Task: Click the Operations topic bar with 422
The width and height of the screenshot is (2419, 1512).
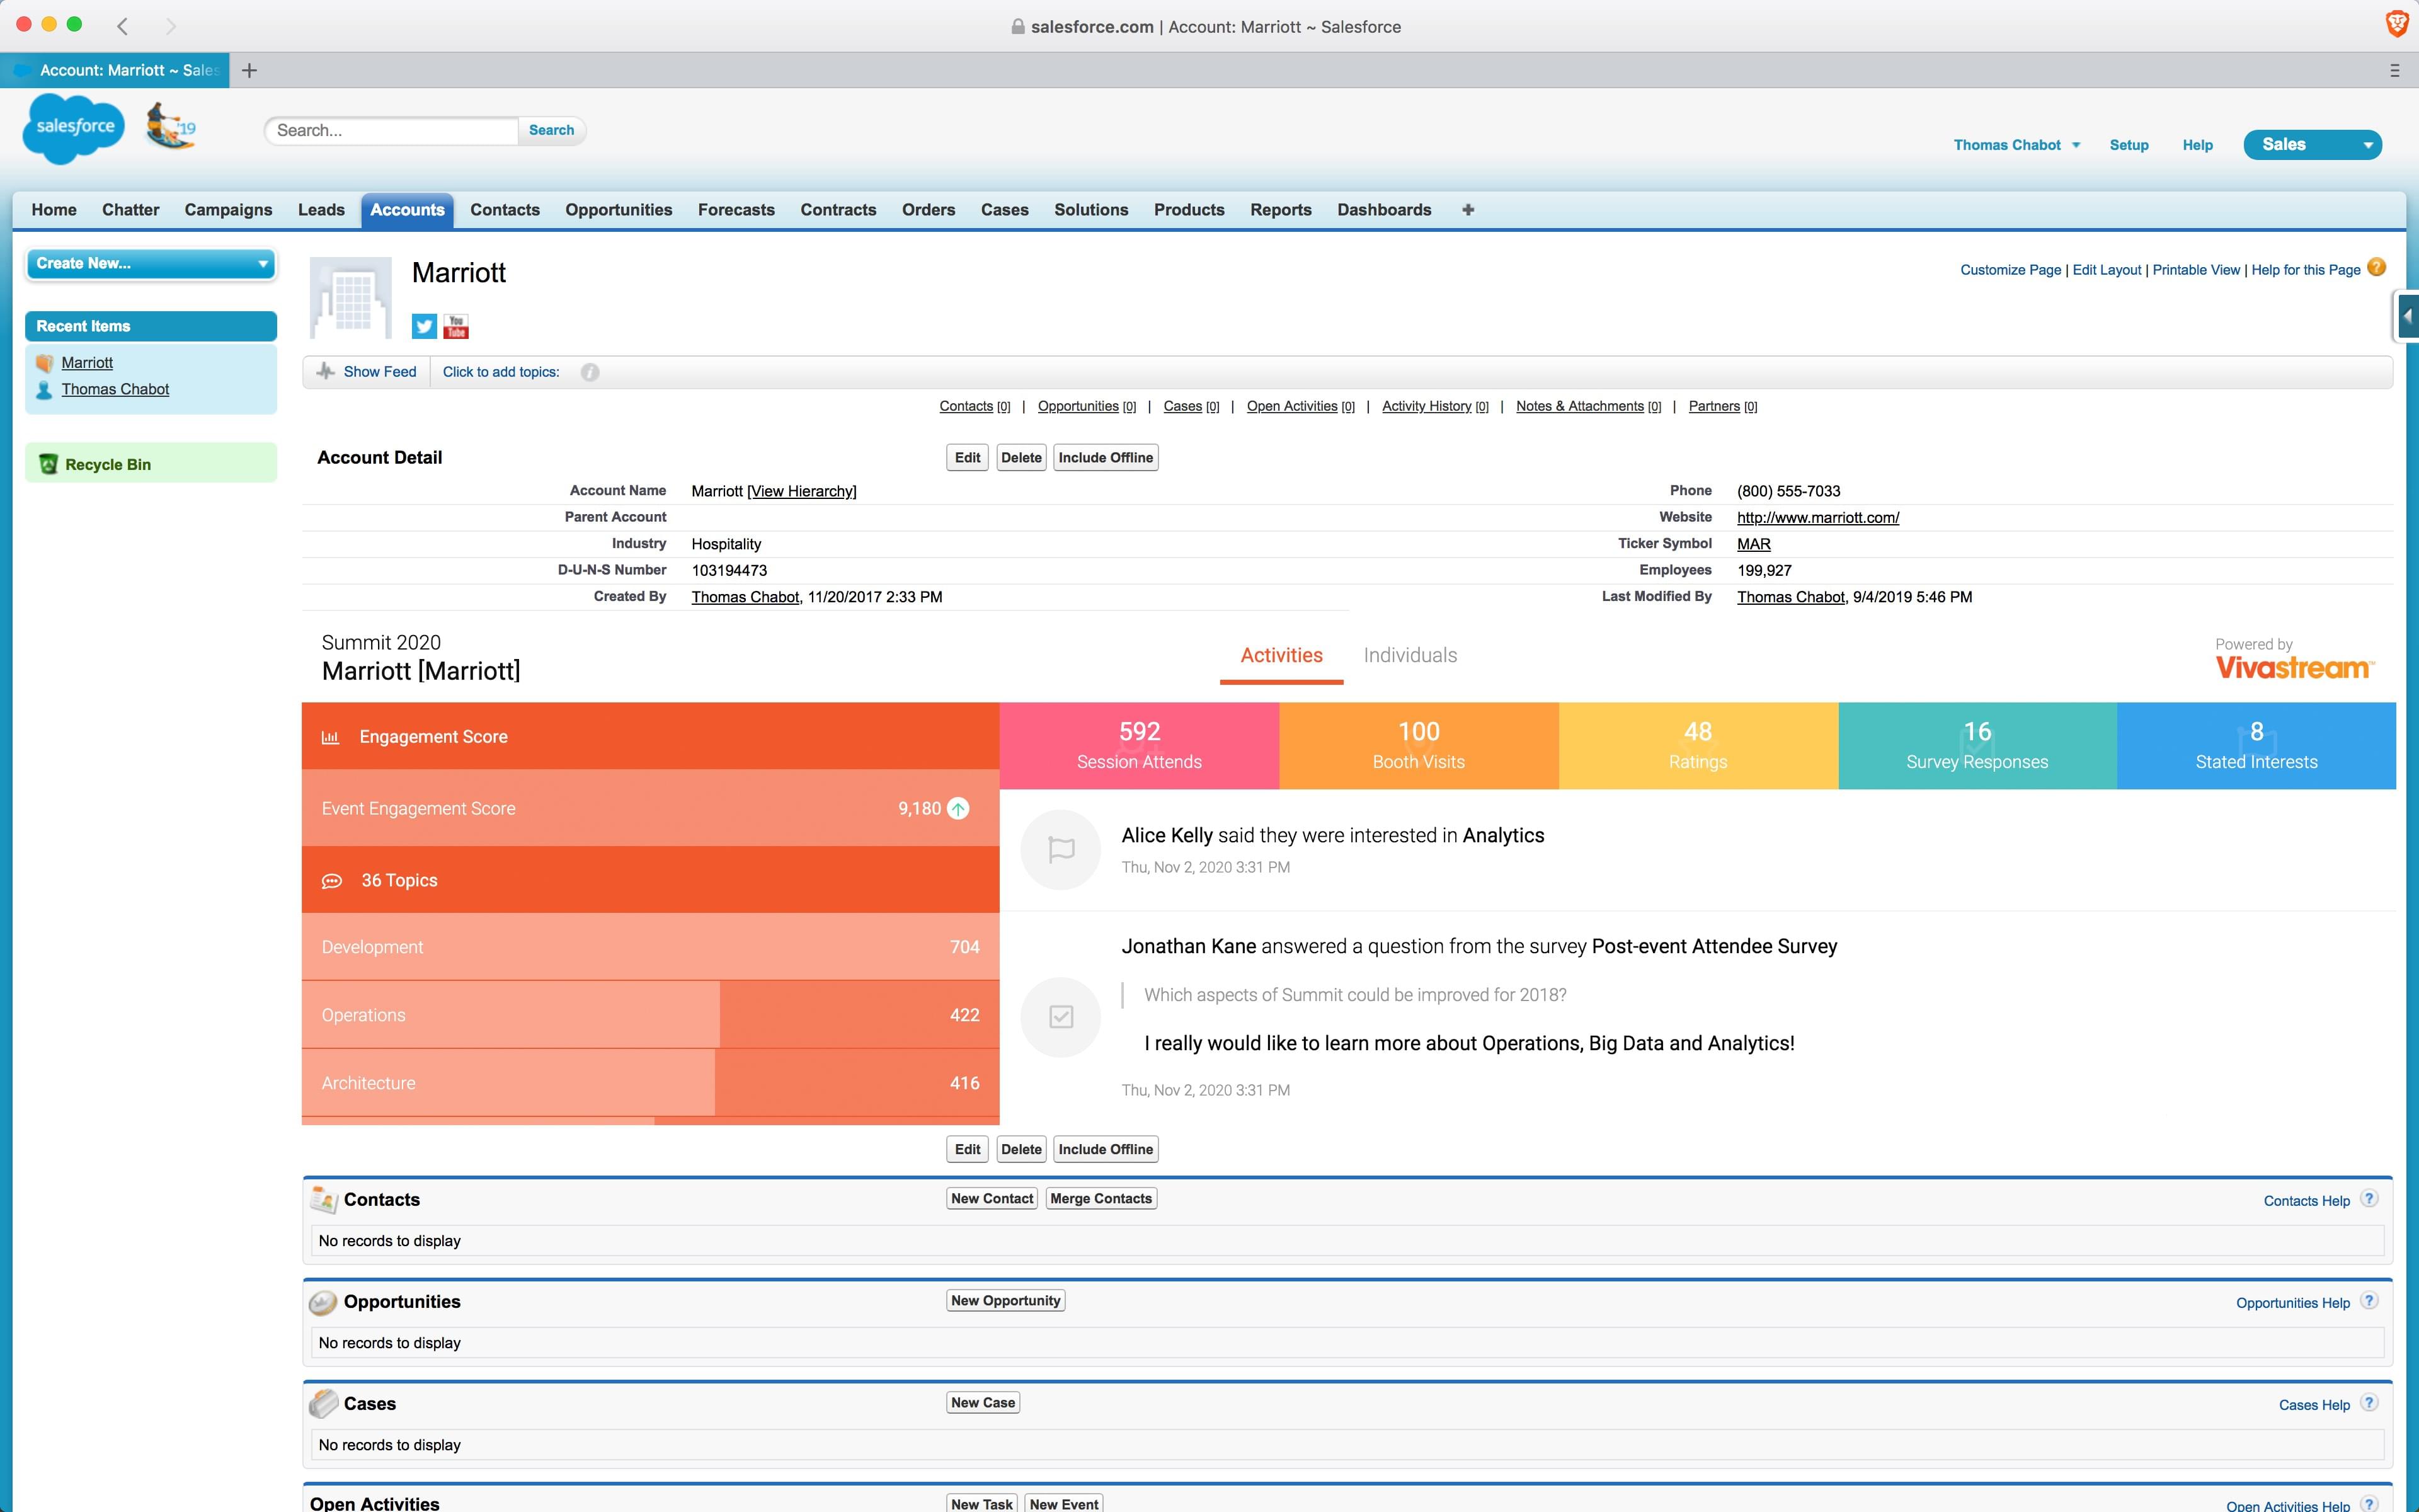Action: pos(649,1015)
